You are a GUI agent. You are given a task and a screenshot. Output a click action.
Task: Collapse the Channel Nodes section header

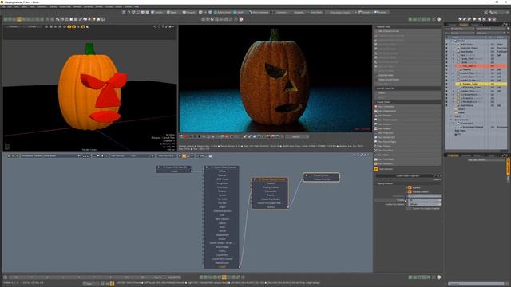click(x=407, y=102)
